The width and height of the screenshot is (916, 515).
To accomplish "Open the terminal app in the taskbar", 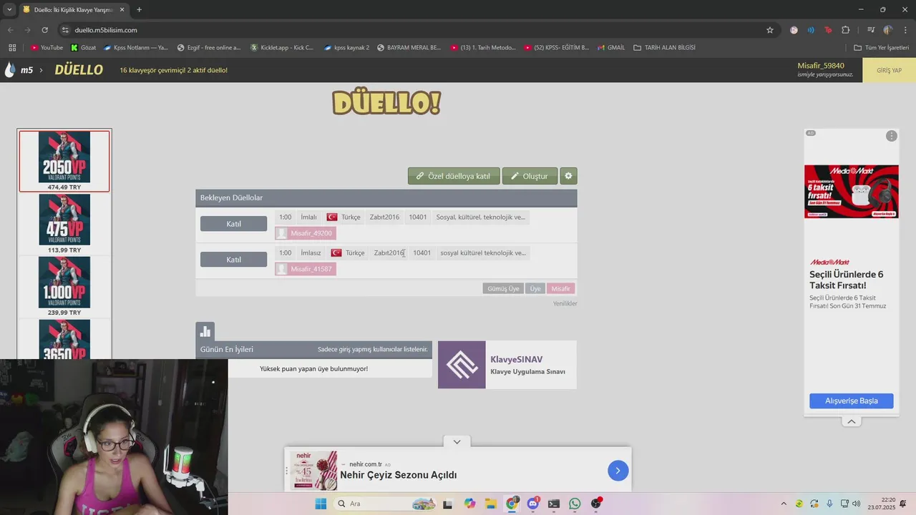I will tap(554, 504).
